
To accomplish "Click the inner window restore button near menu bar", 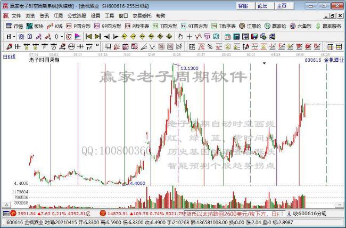I will pyautogui.click(x=333, y=16).
